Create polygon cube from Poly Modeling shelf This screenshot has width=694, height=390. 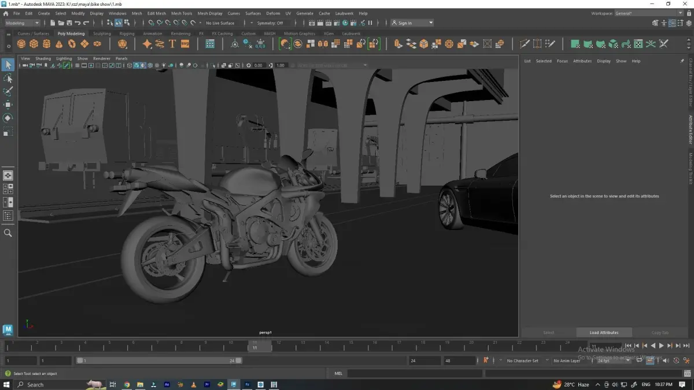coord(34,44)
